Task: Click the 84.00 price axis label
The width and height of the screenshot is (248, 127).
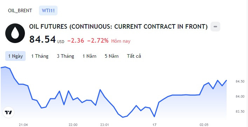Action: click(240, 97)
